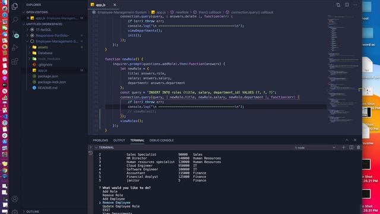Select 'Remove Role' option in terminal
Viewport: 380px width, 214px height.
click(112, 195)
